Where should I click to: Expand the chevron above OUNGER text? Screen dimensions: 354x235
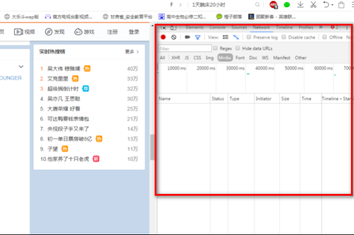(21, 67)
